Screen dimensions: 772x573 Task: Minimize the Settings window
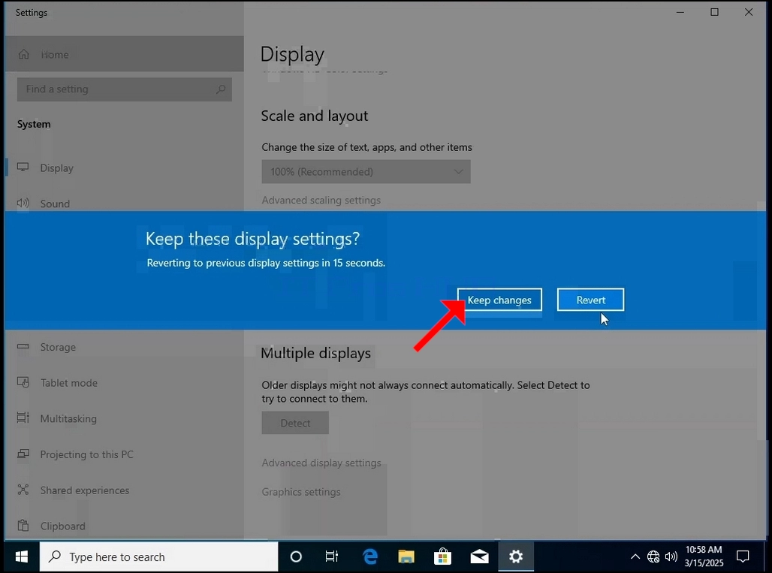coord(680,12)
